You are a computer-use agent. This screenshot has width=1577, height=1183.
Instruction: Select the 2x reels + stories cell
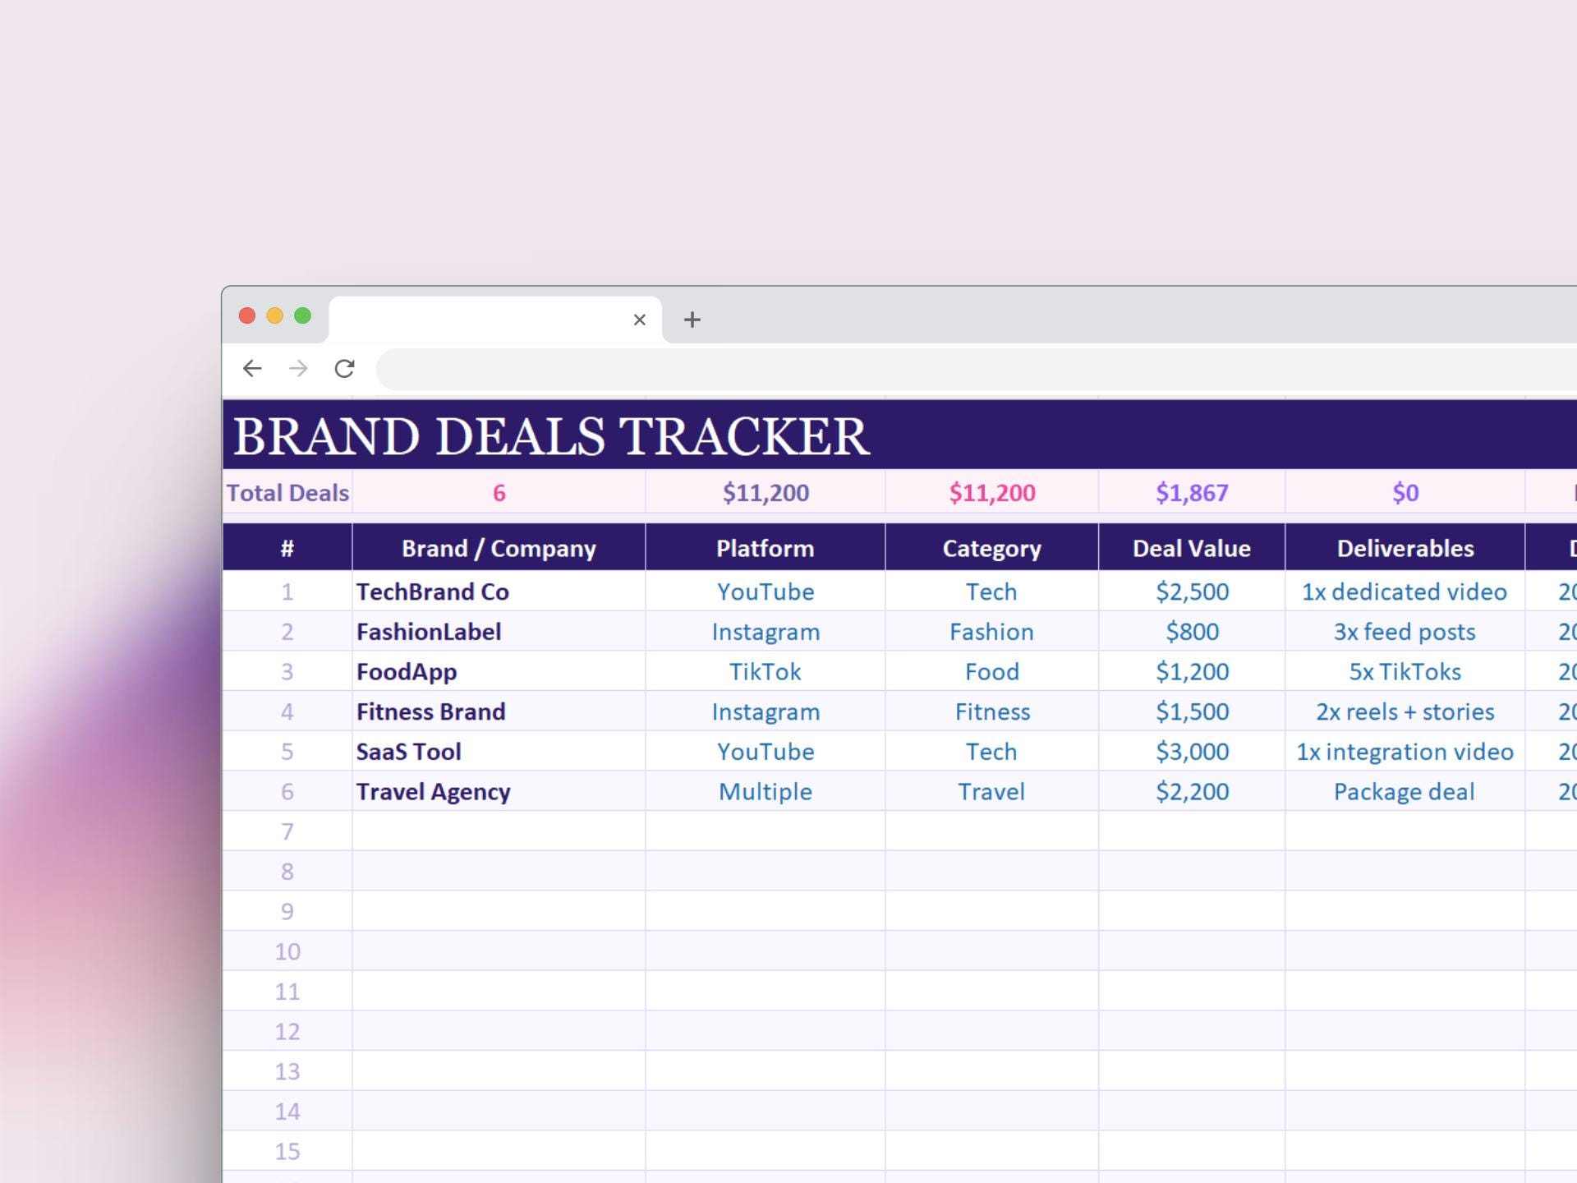1405,711
